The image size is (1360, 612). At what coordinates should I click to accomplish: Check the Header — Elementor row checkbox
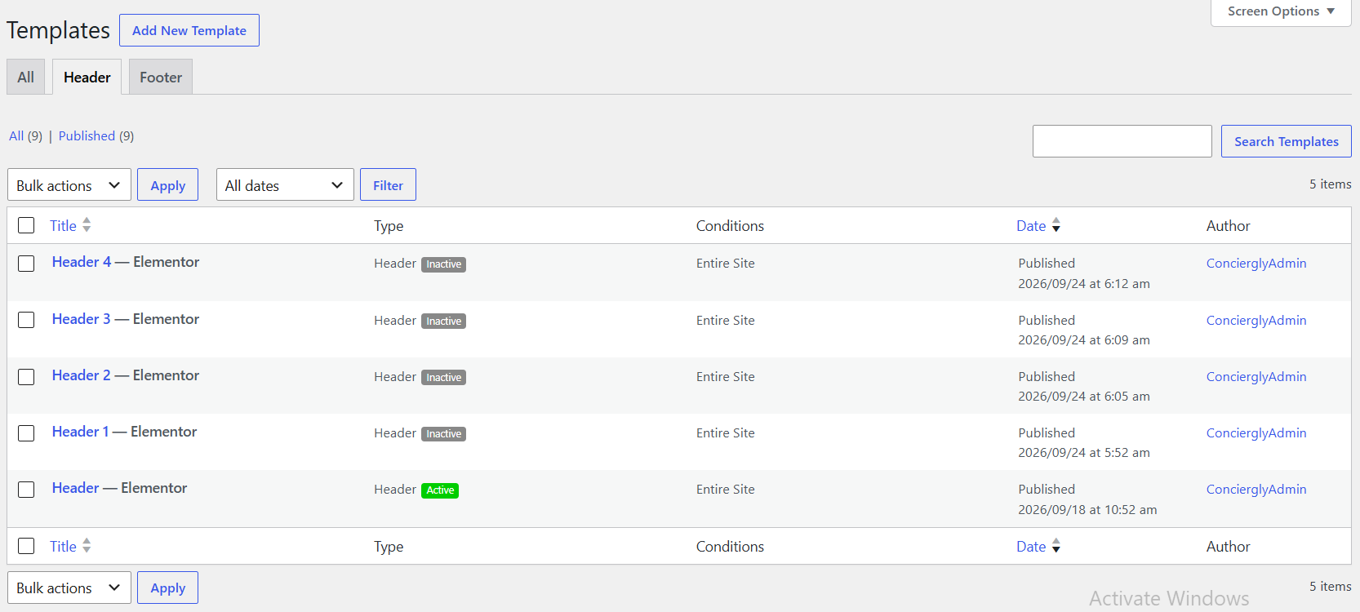(26, 490)
